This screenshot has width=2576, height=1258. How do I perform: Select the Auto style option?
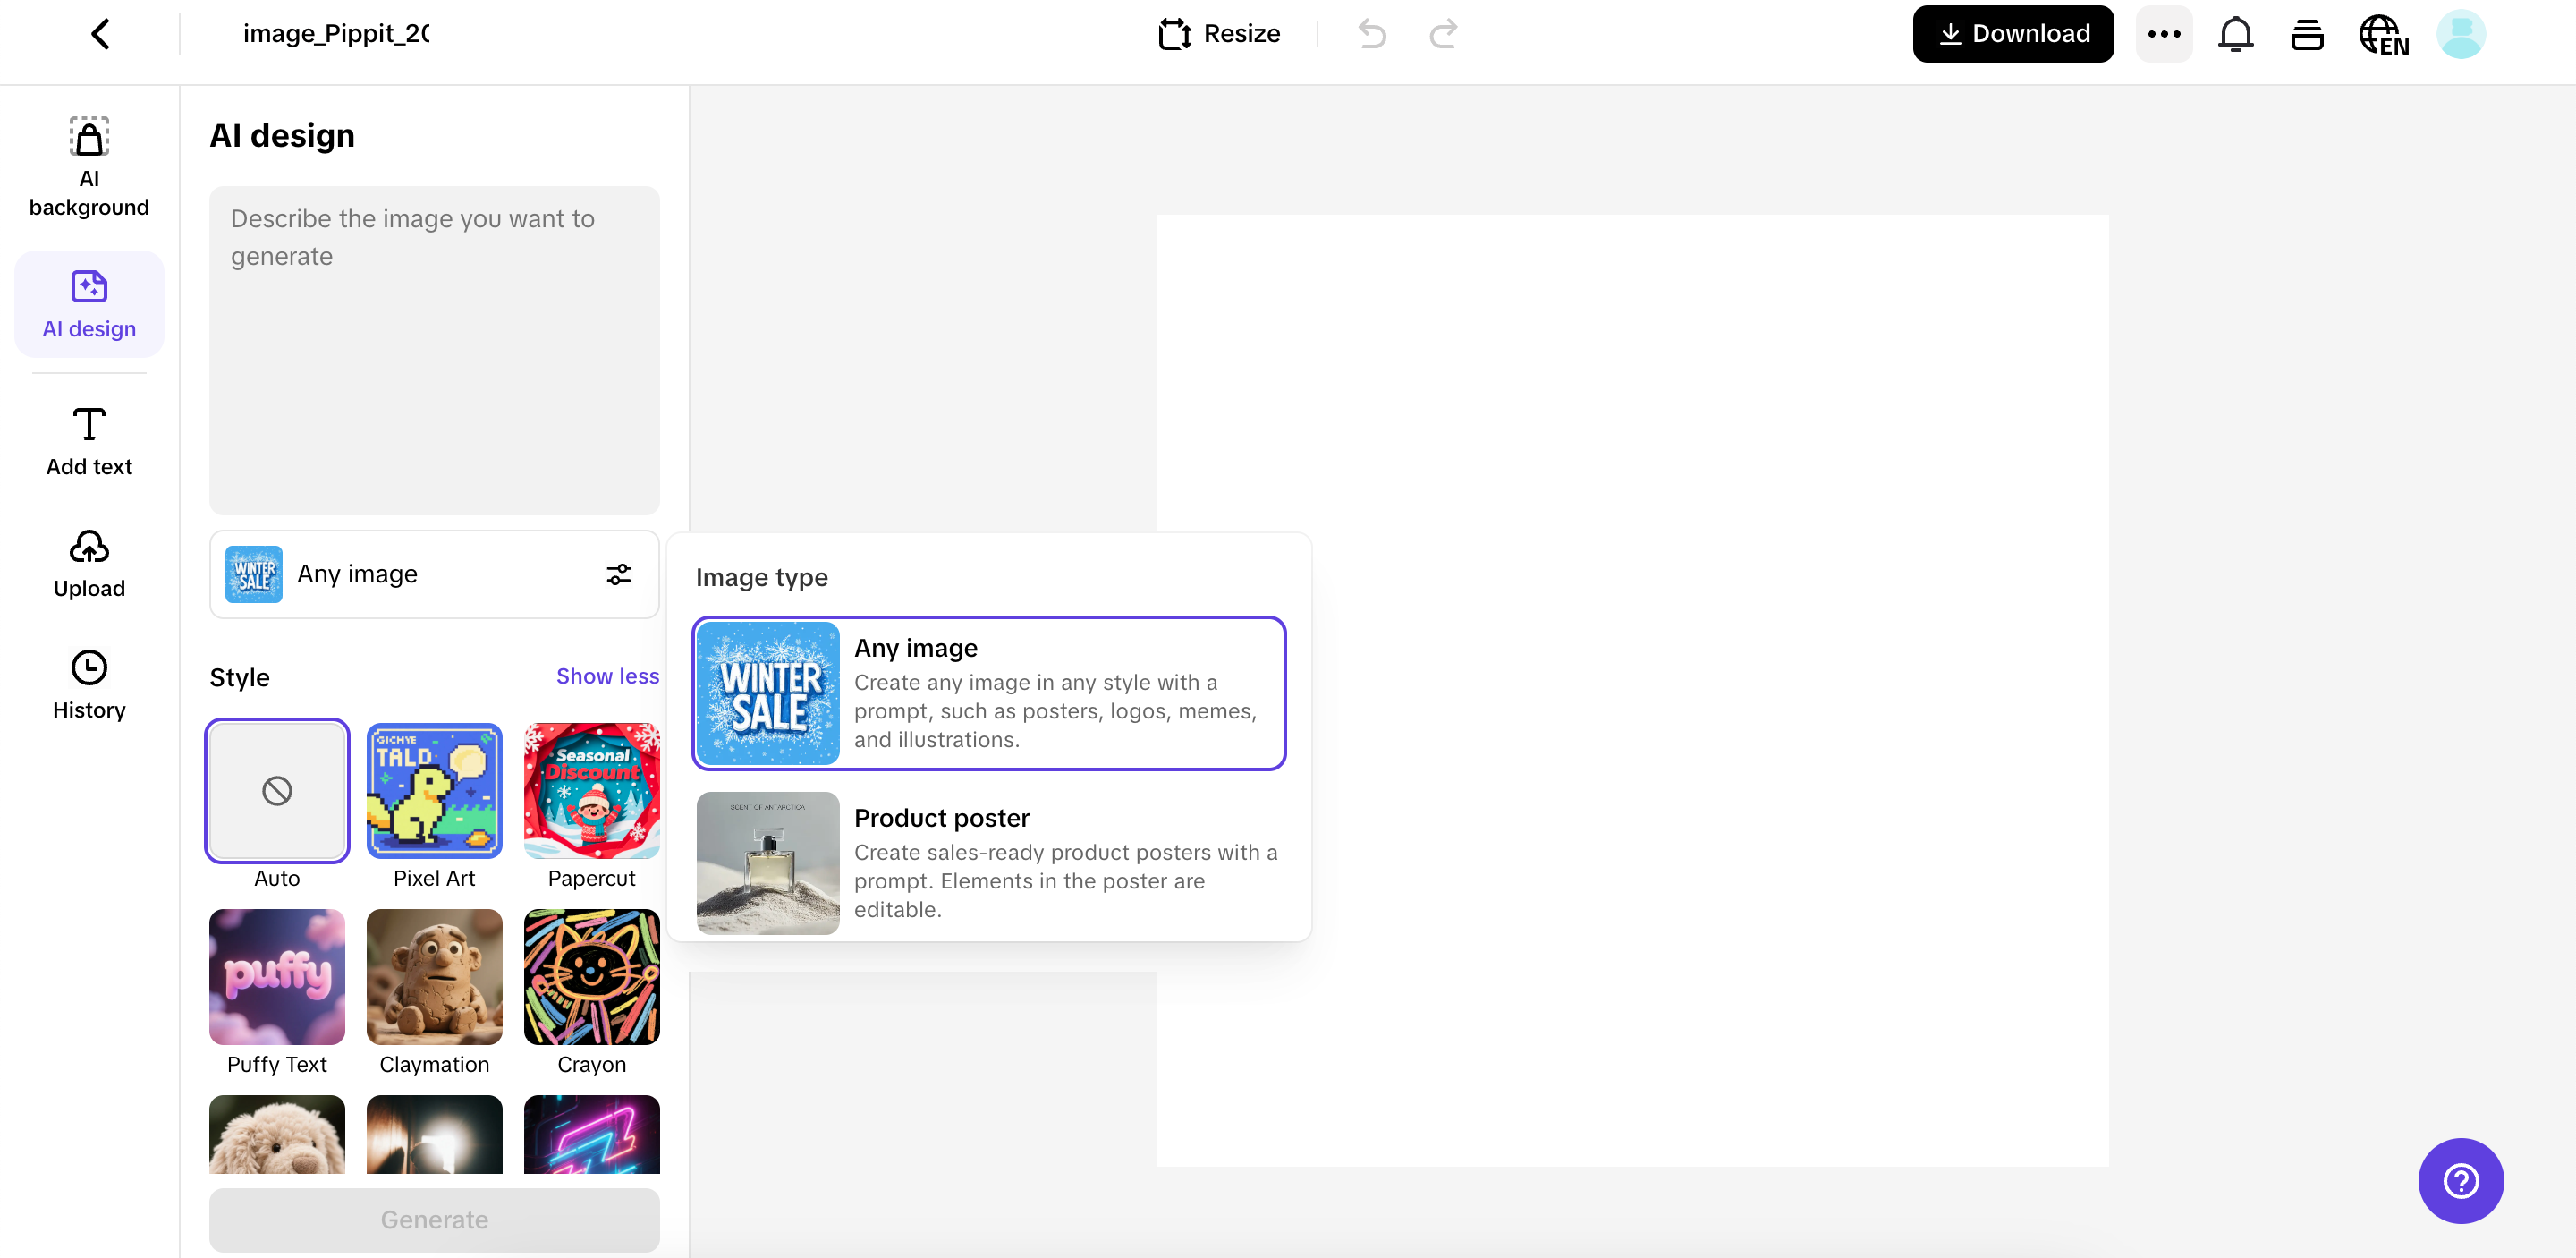click(276, 790)
